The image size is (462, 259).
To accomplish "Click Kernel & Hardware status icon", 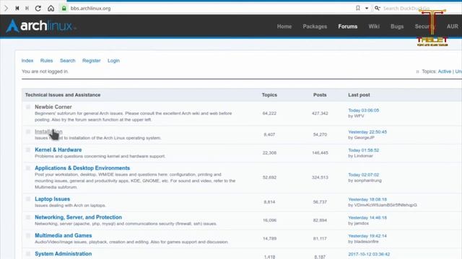I will [x=28, y=150].
